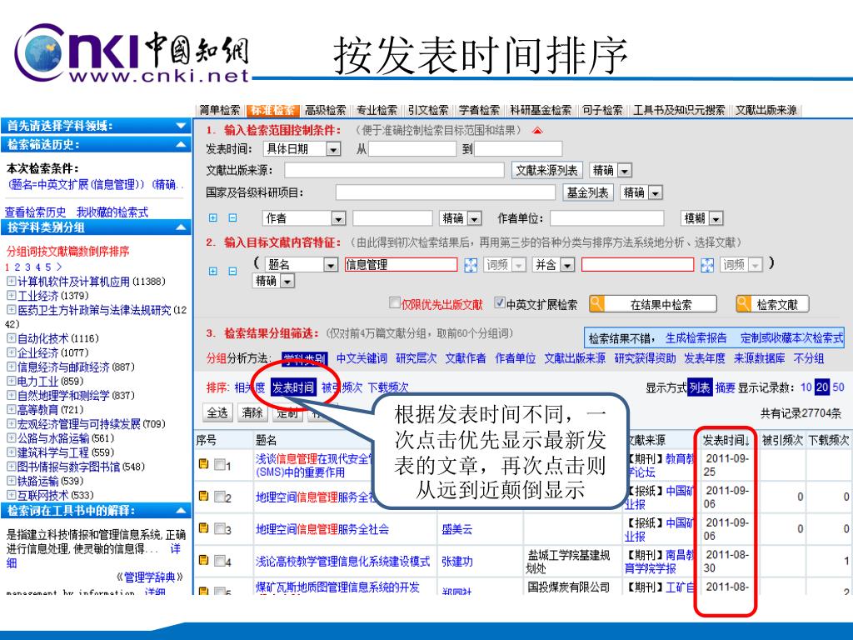This screenshot has height=640, width=853.
Task: Open author link 盛美云
Action: click(457, 529)
